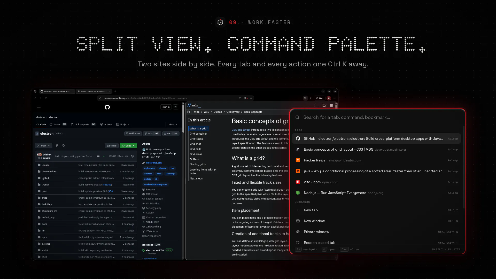The height and width of the screenshot is (279, 496).
Task: Expand the green Code dropdown button
Action: click(128, 146)
